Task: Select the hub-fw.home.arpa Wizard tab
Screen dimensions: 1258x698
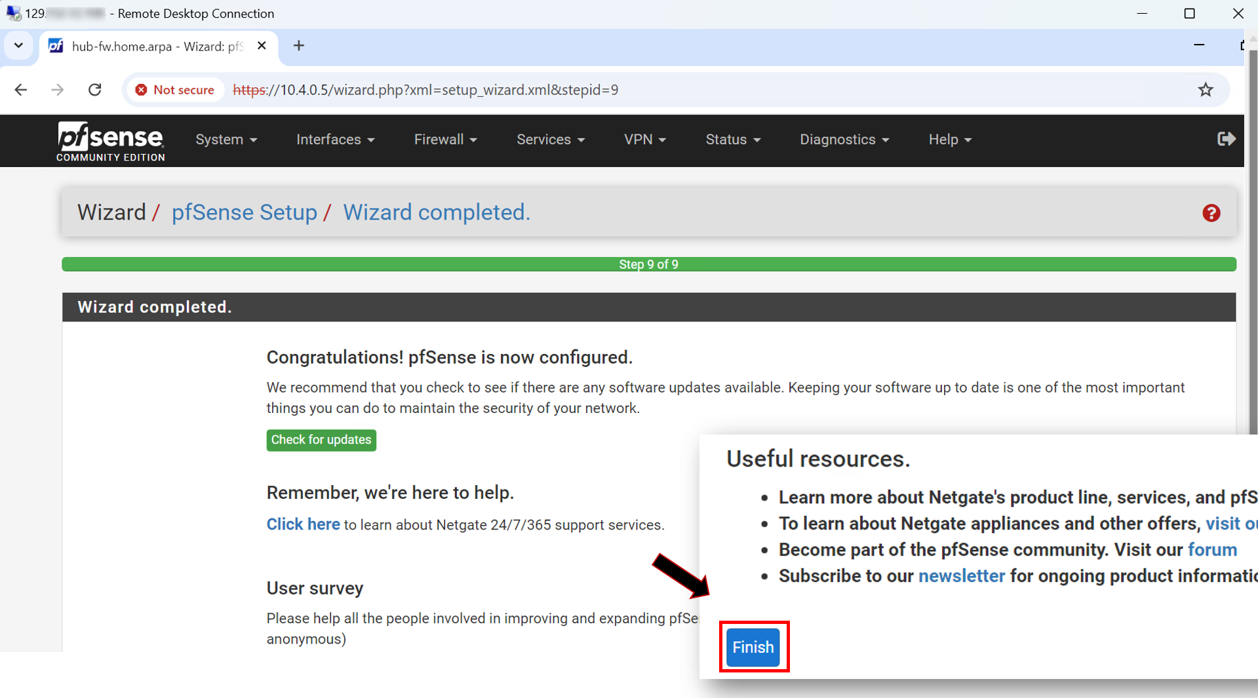Action: (x=157, y=46)
